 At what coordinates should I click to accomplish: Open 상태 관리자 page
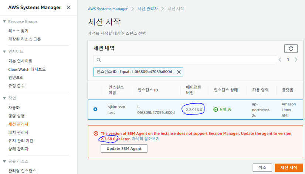point(18,149)
